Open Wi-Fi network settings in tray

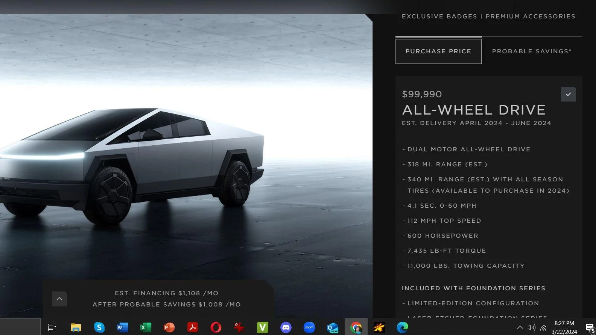543,327
